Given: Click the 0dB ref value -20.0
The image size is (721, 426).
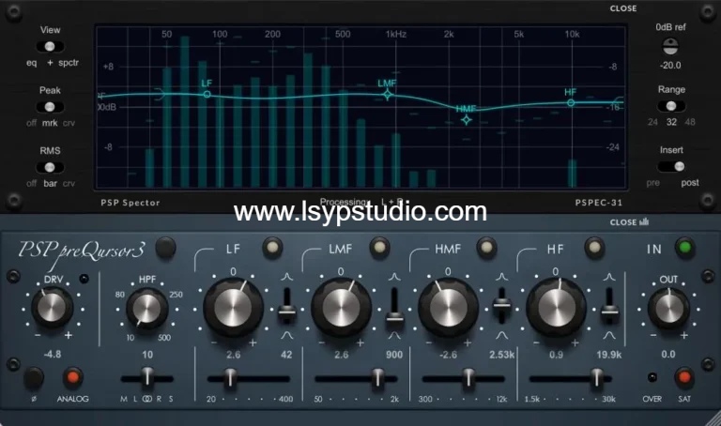Looking at the screenshot, I should (x=670, y=66).
